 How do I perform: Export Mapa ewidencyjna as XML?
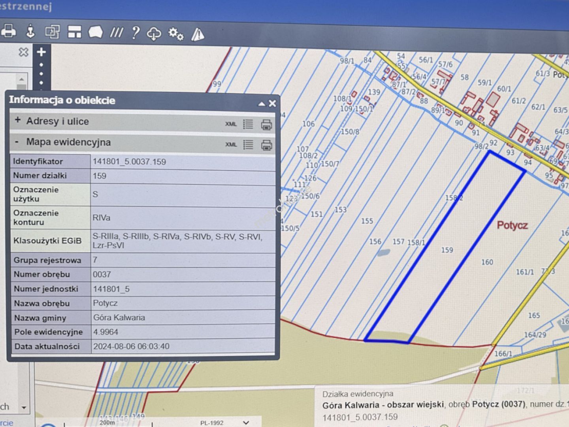231,144
